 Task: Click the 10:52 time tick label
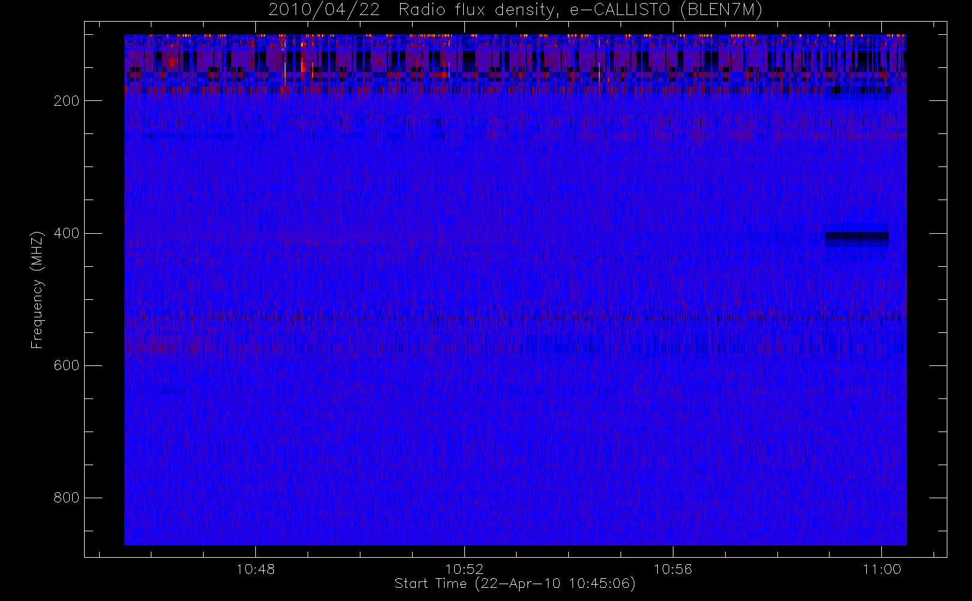tap(464, 569)
